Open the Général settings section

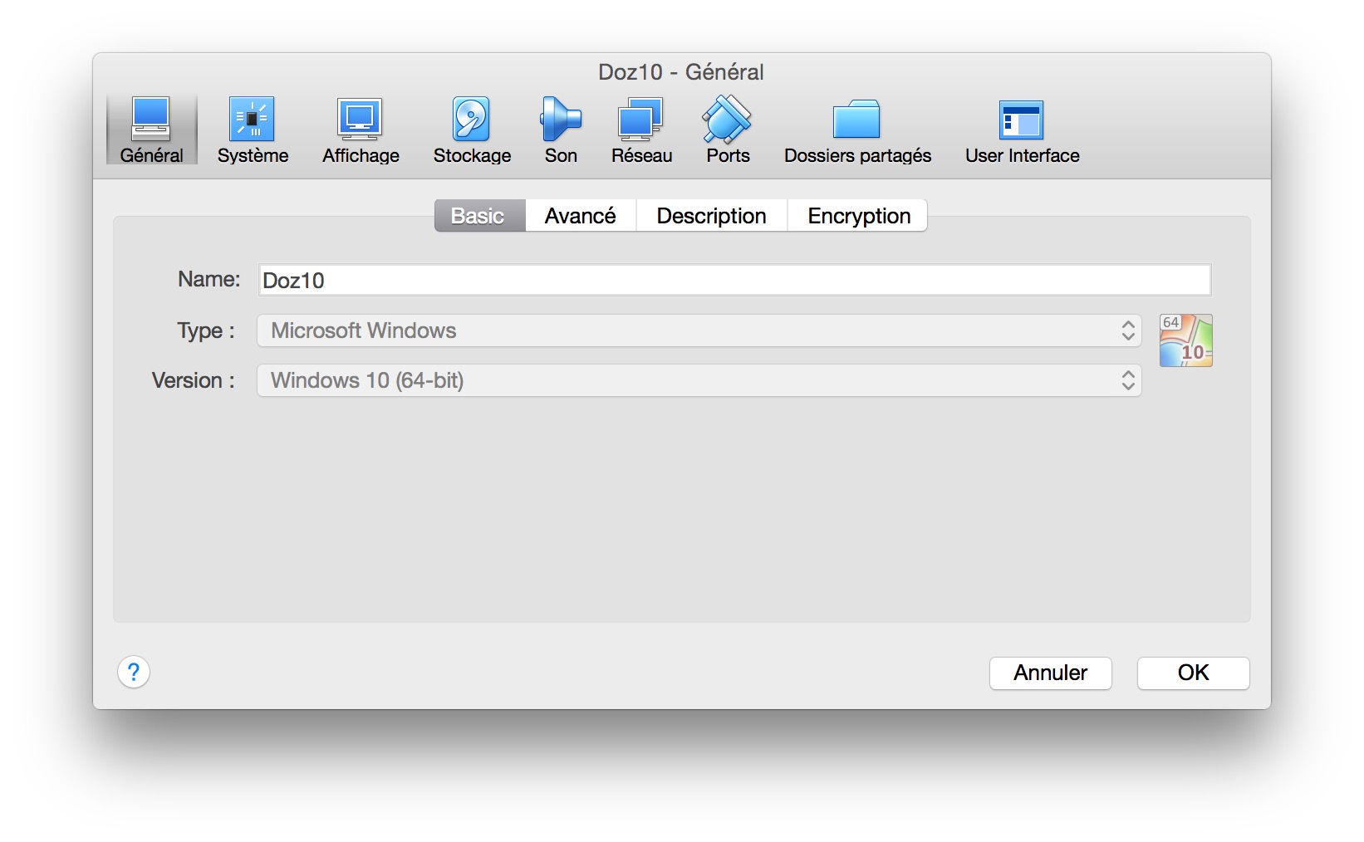click(151, 130)
